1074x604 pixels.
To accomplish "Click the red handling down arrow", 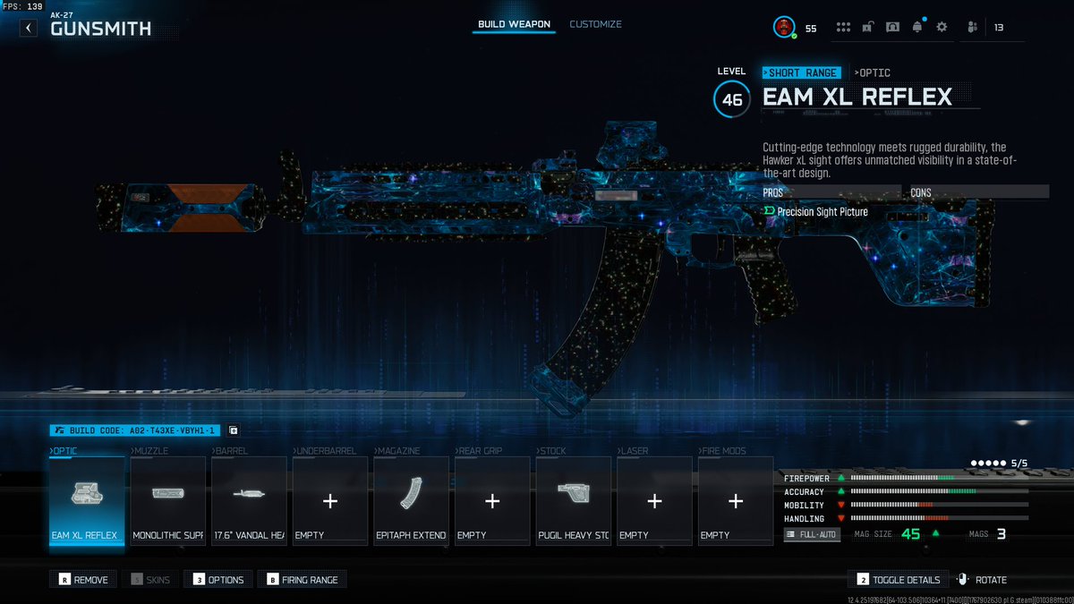I will (840, 518).
